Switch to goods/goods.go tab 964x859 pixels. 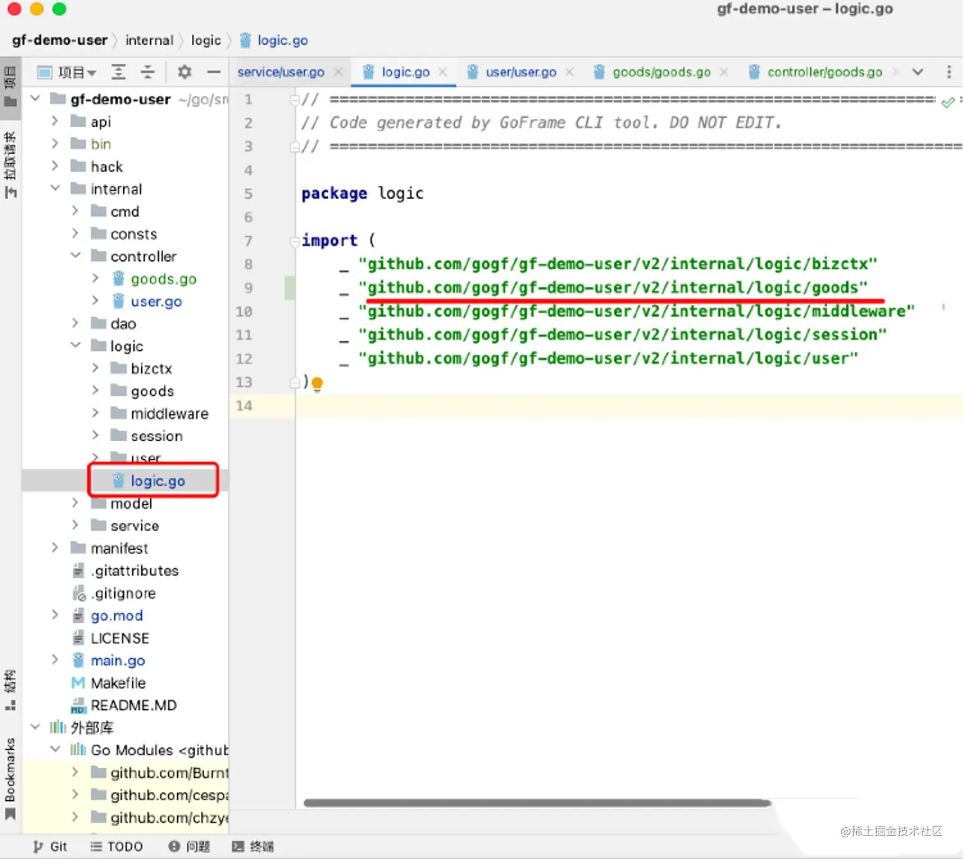tap(661, 72)
